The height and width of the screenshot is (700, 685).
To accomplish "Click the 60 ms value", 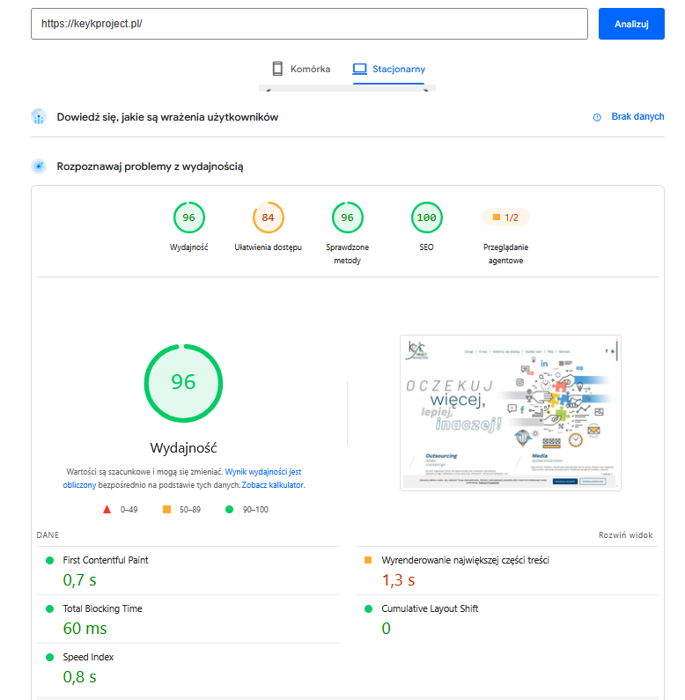I will pos(85,629).
